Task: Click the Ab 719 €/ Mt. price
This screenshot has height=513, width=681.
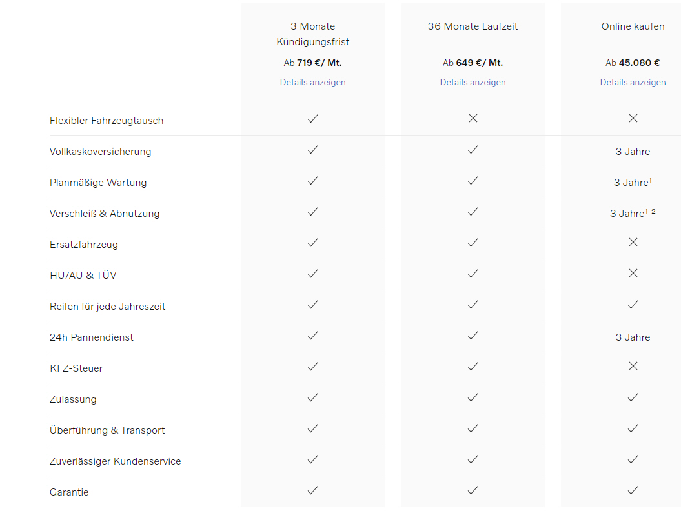Action: click(x=313, y=63)
